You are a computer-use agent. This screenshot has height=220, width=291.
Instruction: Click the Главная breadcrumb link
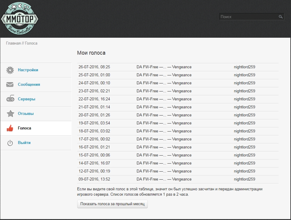13,43
